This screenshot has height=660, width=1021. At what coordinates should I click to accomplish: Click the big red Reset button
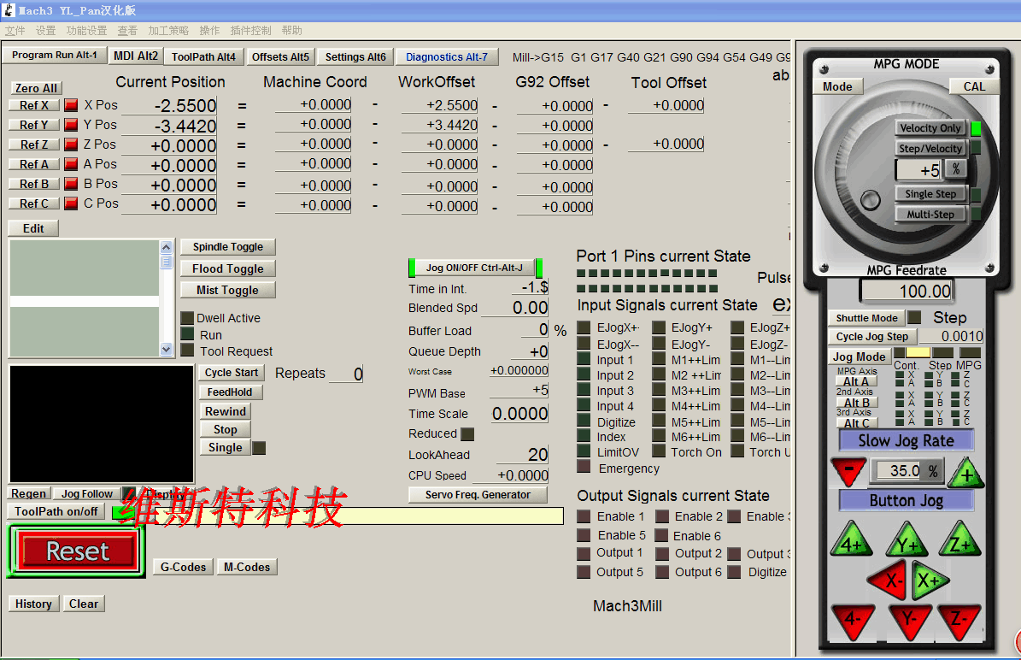pos(77,551)
